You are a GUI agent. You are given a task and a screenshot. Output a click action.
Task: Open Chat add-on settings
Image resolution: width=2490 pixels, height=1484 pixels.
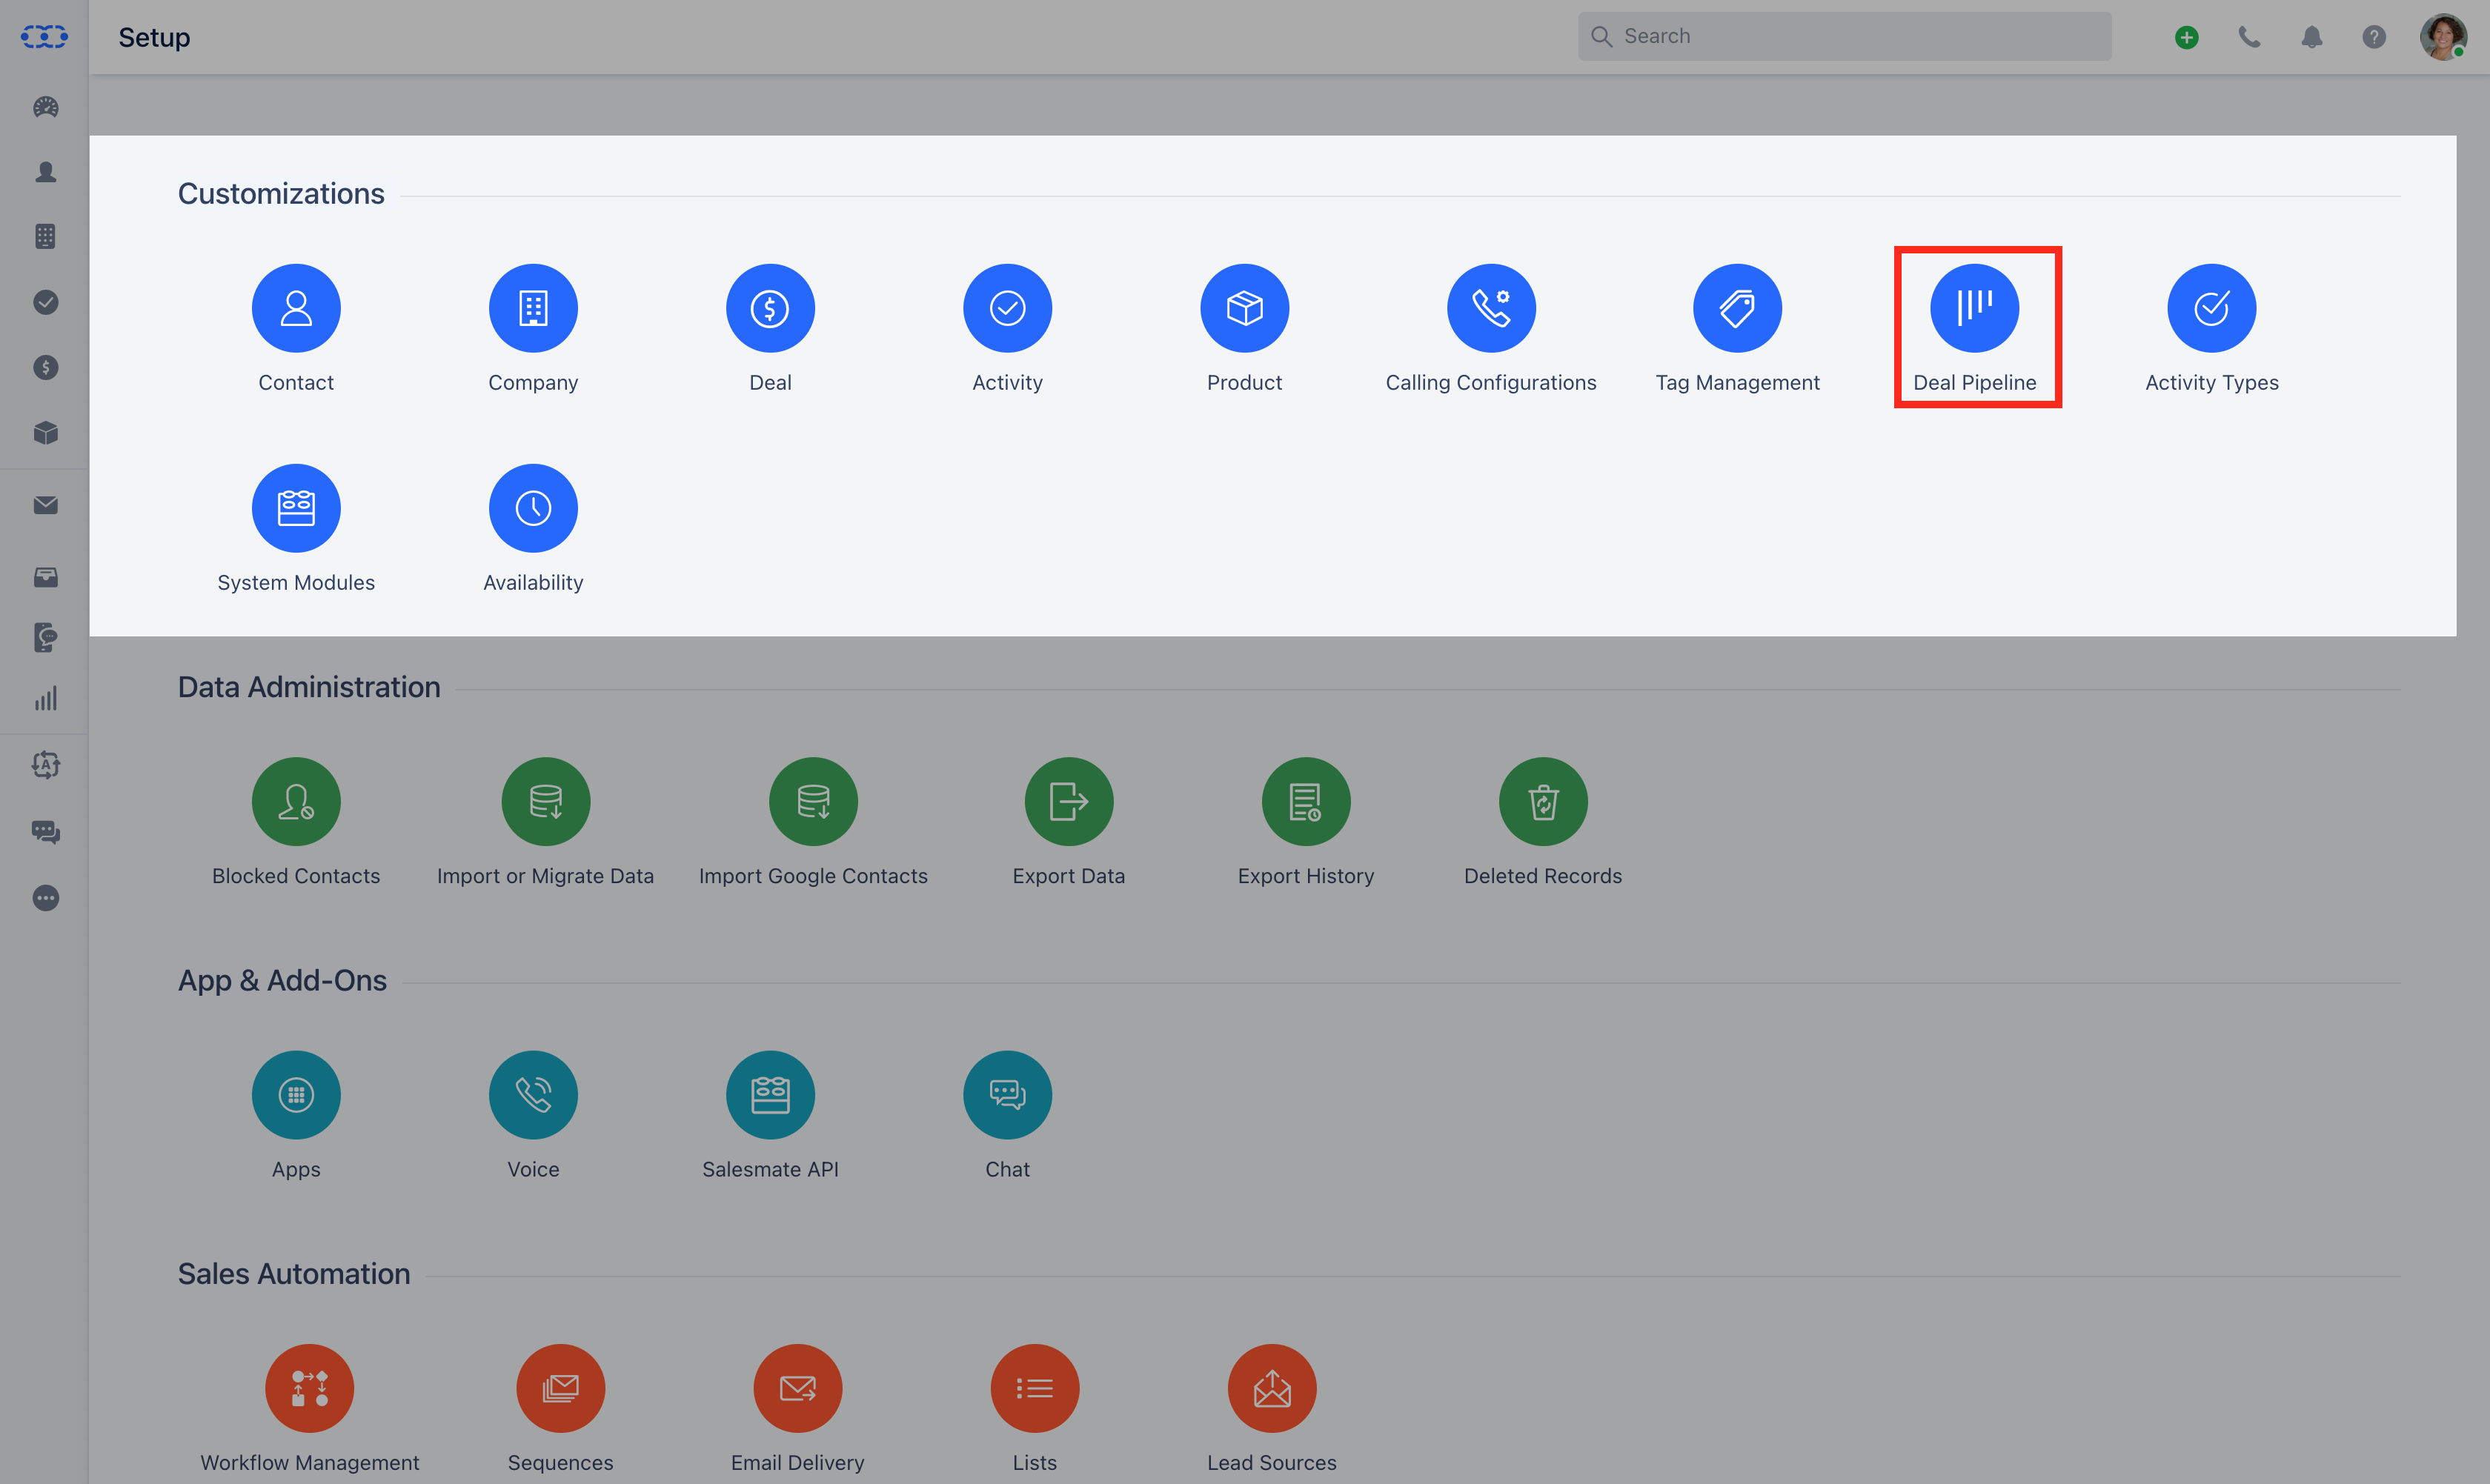click(x=1007, y=1094)
